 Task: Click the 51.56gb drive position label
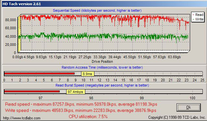[x=144, y=57]
